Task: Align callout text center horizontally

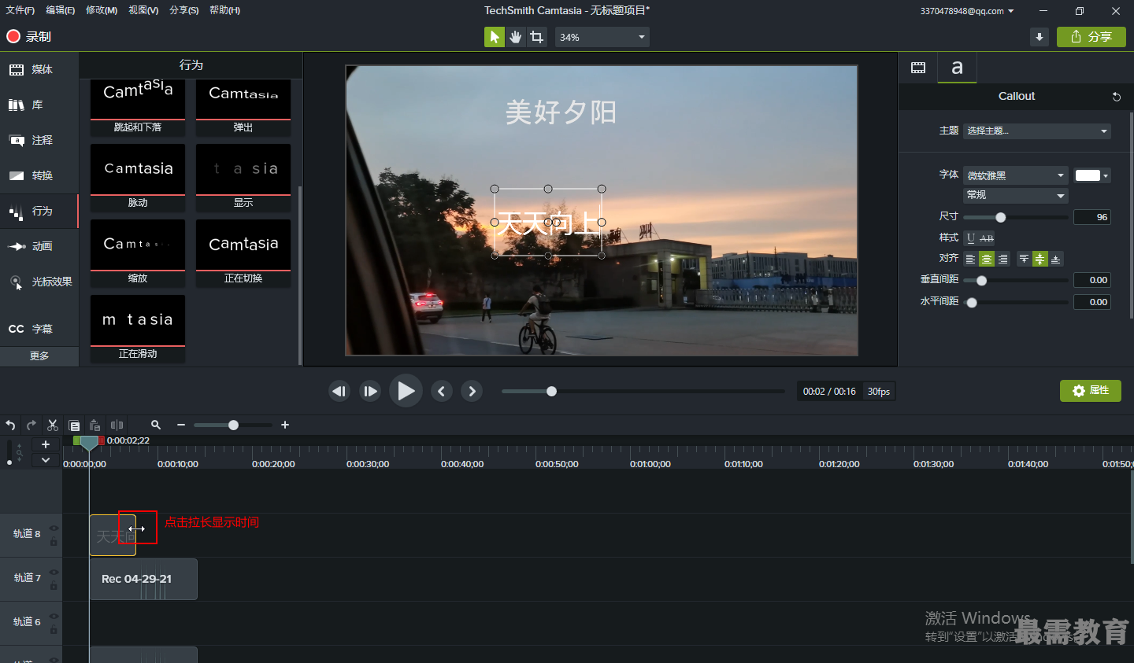Action: pos(987,259)
